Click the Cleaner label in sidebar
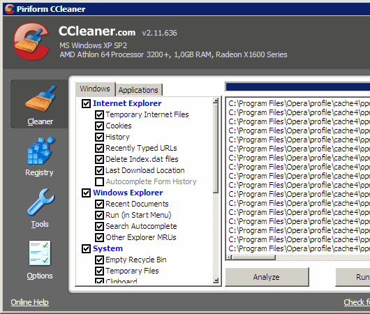 40,121
